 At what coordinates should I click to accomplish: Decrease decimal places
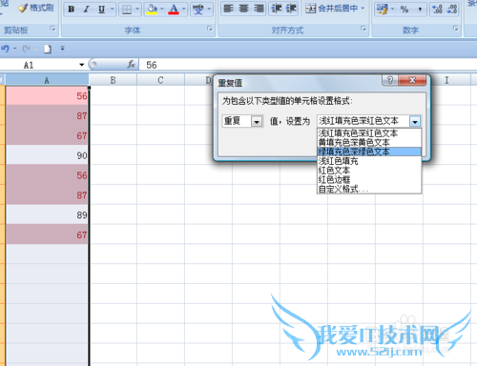pyautogui.click(x=452, y=10)
